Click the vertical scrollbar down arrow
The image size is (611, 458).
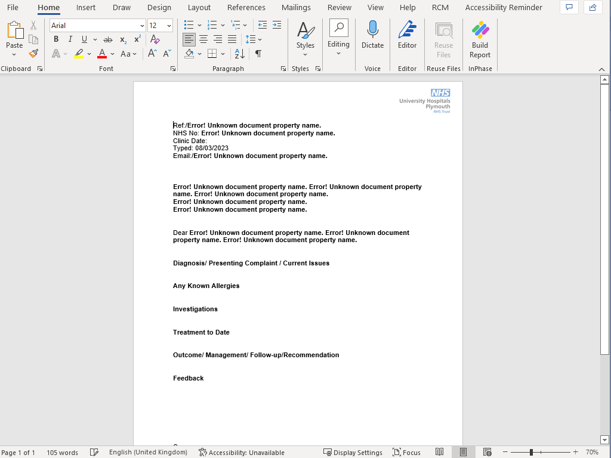coord(604,440)
